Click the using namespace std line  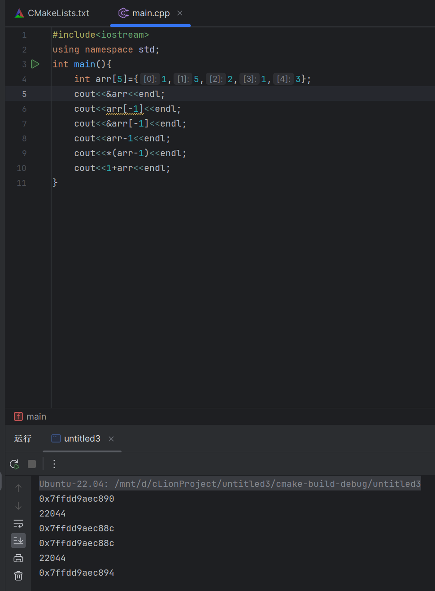click(x=106, y=49)
